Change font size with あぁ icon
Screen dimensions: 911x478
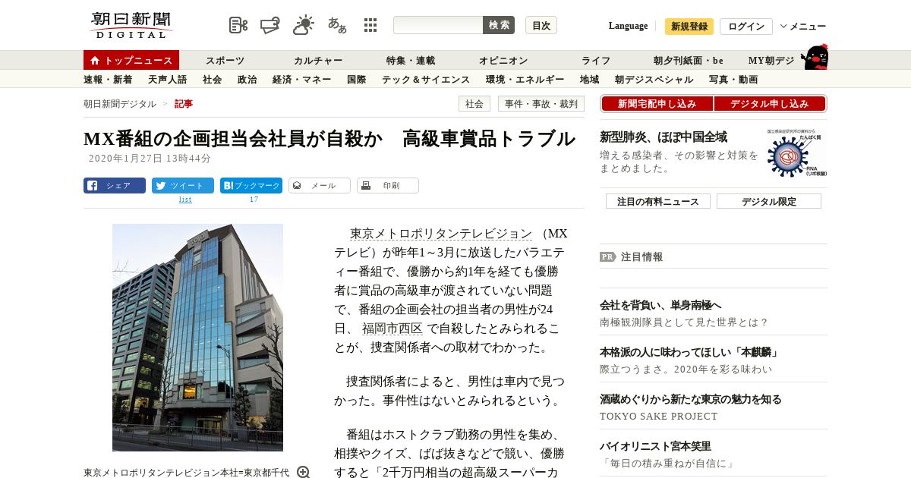[337, 25]
